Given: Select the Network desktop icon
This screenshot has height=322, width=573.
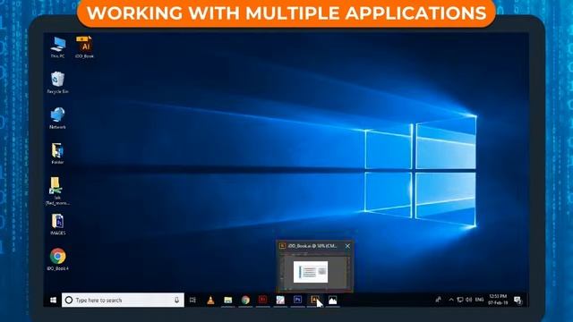Looking at the screenshot, I should click(57, 118).
